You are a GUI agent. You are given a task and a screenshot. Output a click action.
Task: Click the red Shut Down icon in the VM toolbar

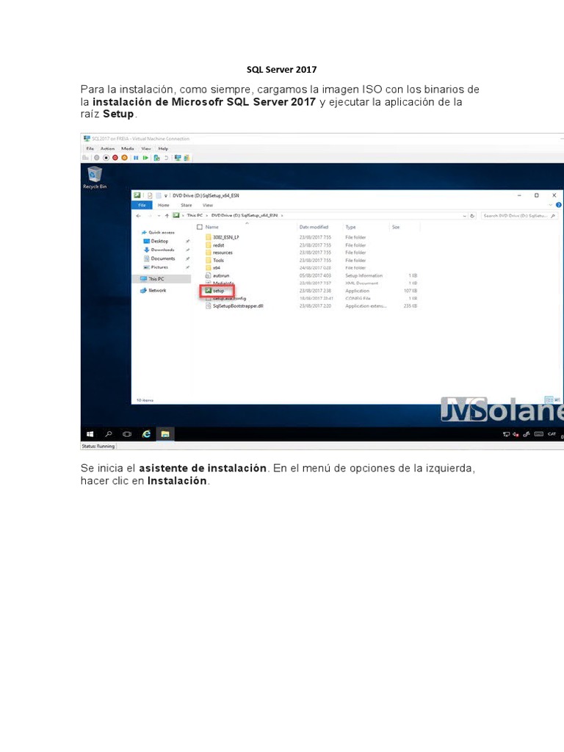tap(115, 158)
